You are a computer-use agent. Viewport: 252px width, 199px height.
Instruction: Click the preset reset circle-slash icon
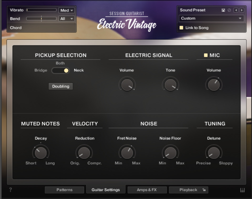coord(229,10)
